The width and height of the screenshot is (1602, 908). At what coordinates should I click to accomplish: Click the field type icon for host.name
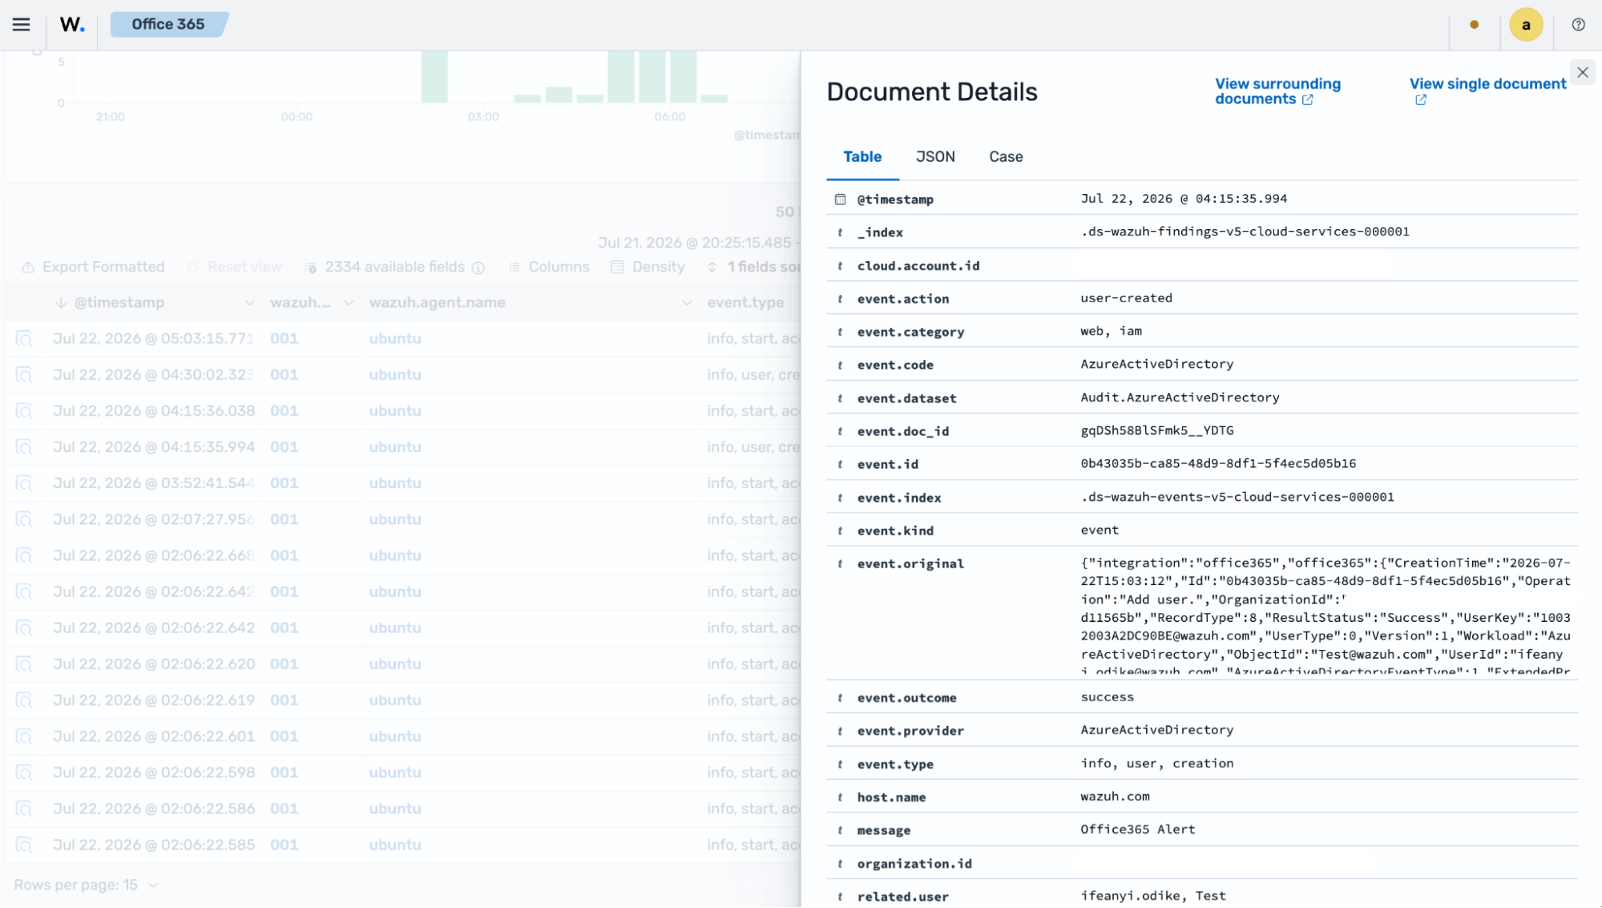(x=840, y=797)
